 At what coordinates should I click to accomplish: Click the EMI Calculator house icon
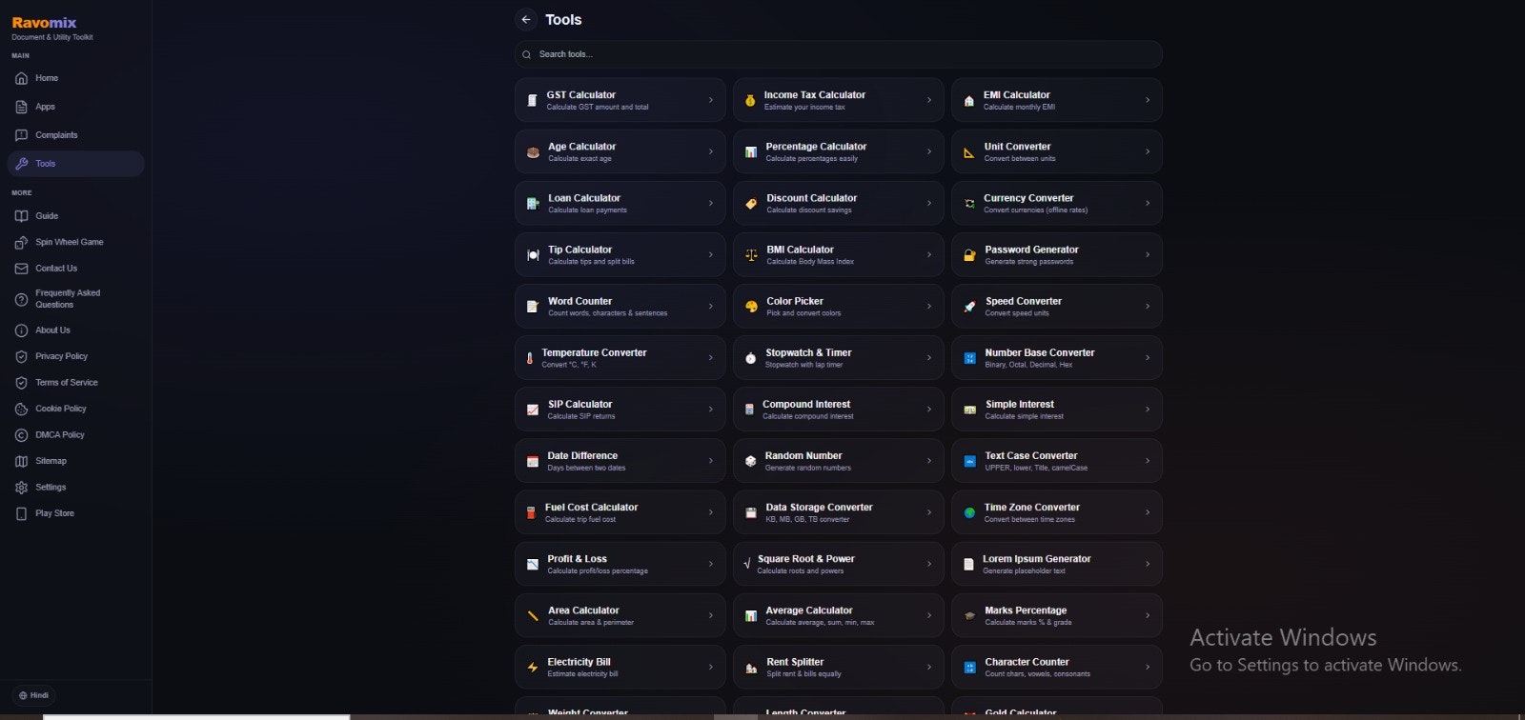click(969, 100)
